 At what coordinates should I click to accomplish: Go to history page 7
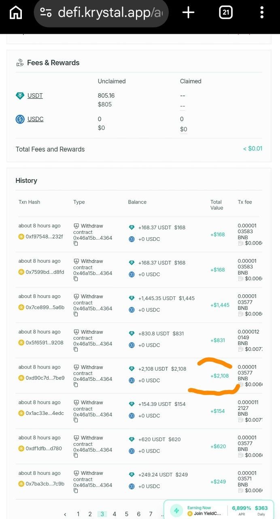click(x=151, y=514)
